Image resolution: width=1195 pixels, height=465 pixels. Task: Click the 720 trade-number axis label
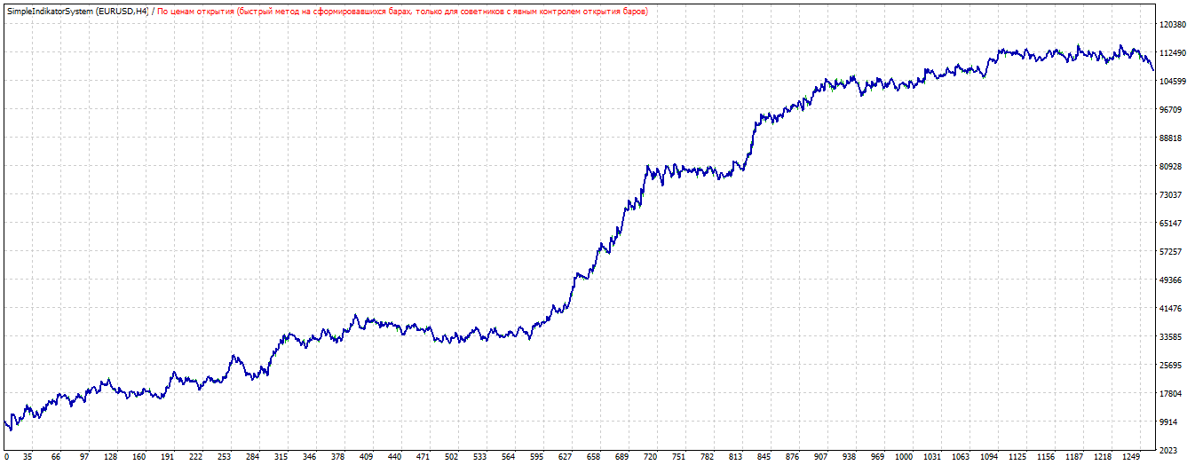pyautogui.click(x=650, y=458)
